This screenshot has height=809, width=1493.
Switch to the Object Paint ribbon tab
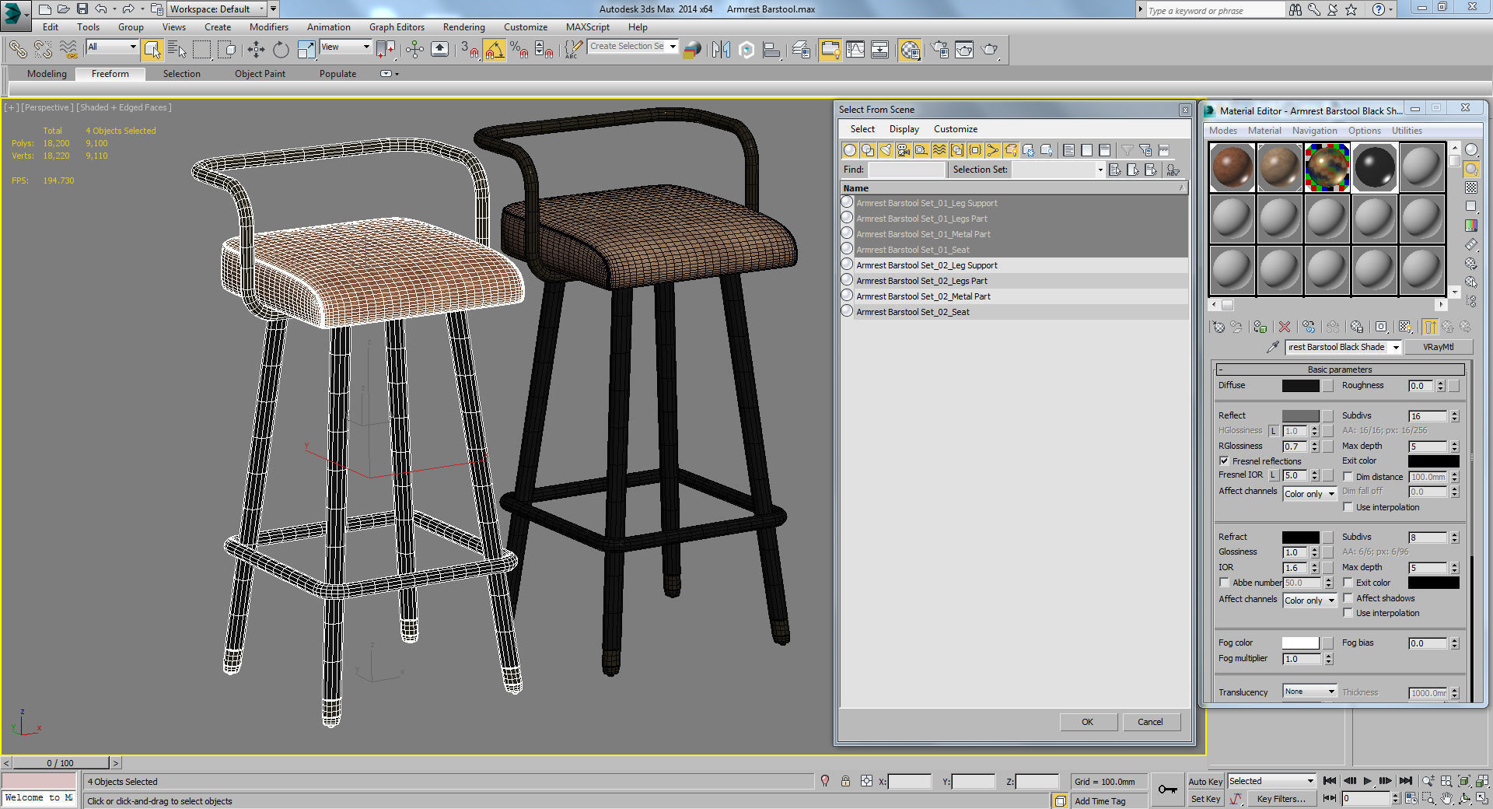pyautogui.click(x=260, y=74)
